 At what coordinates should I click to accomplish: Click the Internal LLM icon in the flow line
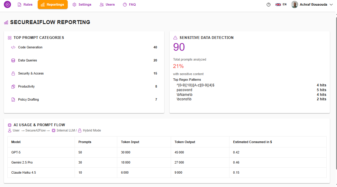[x=53, y=130]
